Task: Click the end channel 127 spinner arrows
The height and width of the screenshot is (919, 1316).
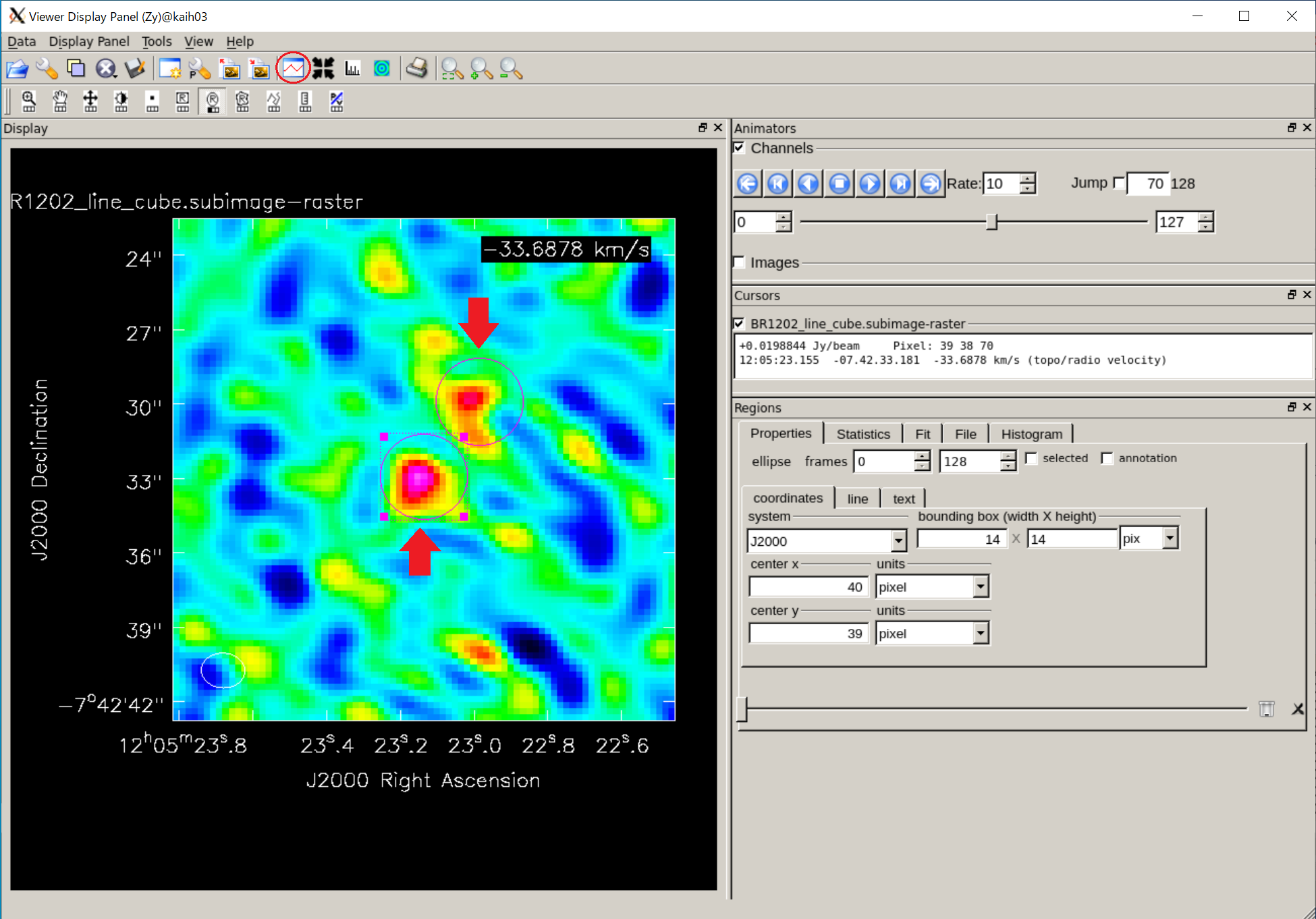Action: [x=1205, y=222]
